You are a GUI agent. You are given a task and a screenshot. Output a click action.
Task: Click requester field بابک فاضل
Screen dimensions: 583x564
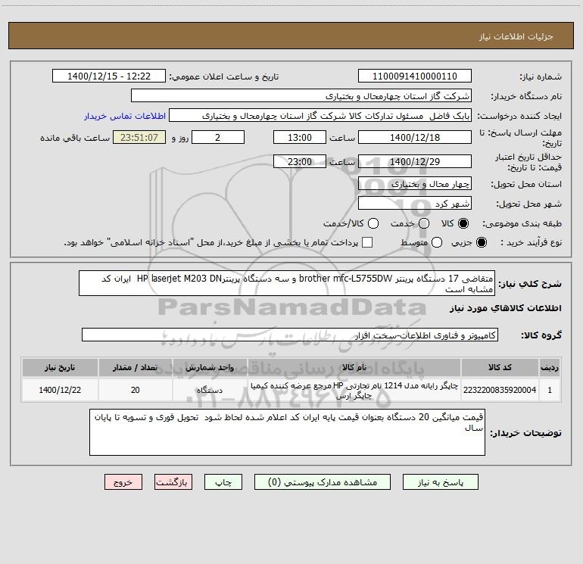(320, 115)
